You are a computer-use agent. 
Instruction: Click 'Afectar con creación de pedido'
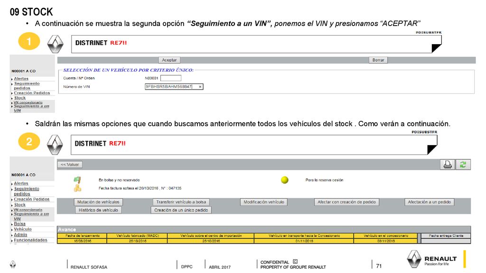(x=346, y=202)
